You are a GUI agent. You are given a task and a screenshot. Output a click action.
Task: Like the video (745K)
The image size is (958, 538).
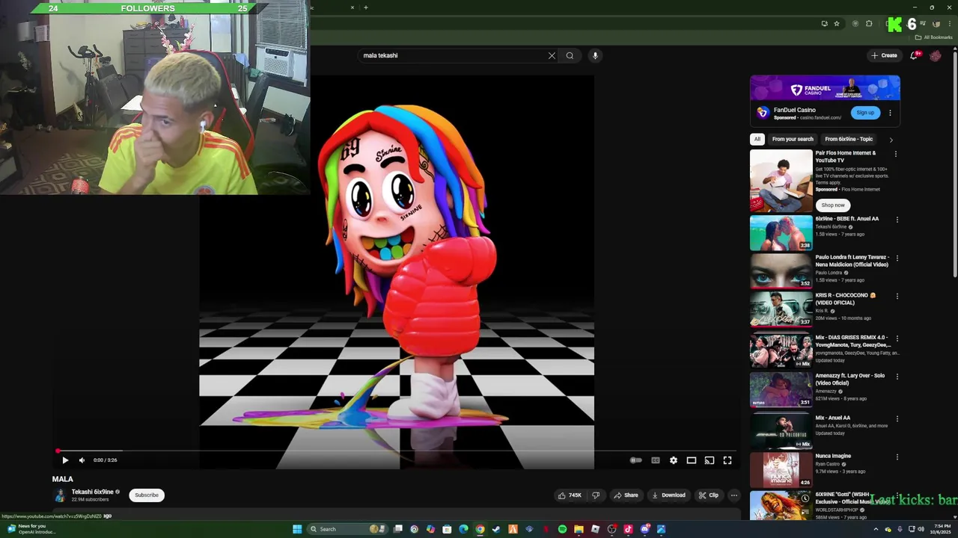(570, 495)
